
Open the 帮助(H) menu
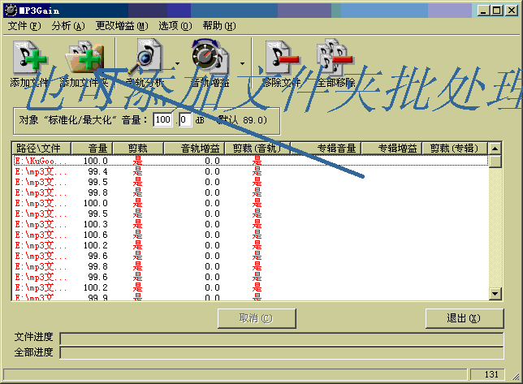point(219,26)
